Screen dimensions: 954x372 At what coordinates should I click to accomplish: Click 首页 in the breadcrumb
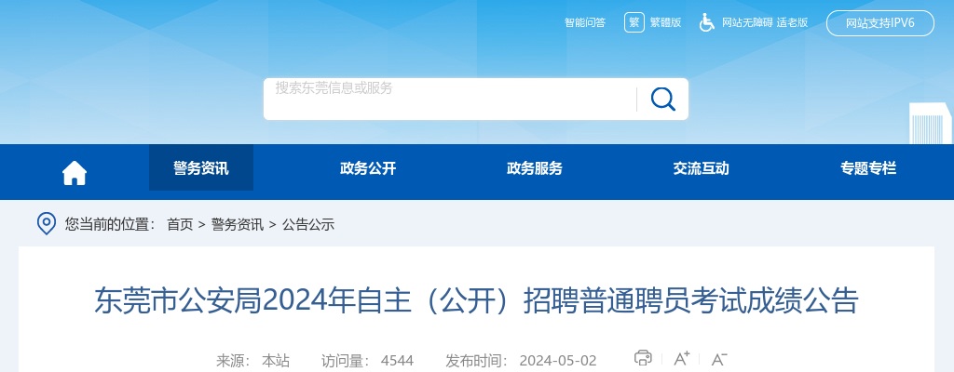tap(180, 224)
